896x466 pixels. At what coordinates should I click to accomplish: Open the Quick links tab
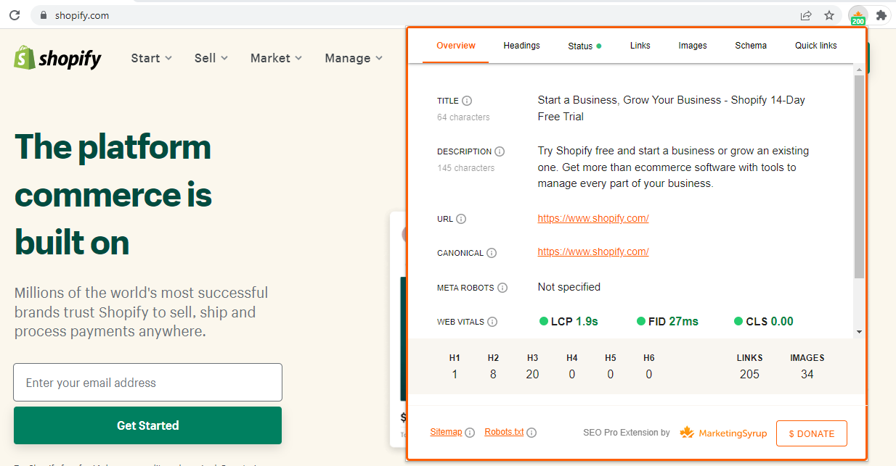(x=815, y=46)
